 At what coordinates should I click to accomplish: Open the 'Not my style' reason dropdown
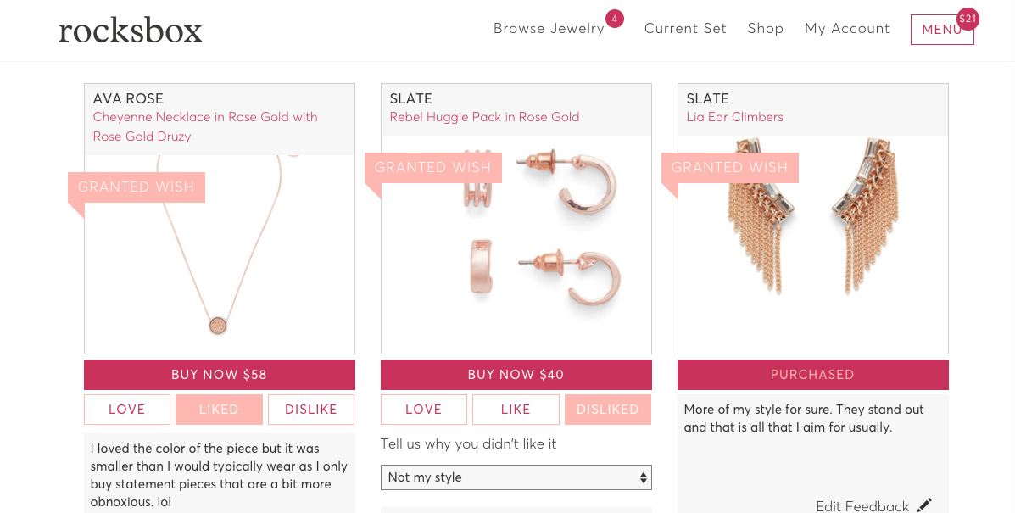[x=516, y=477]
